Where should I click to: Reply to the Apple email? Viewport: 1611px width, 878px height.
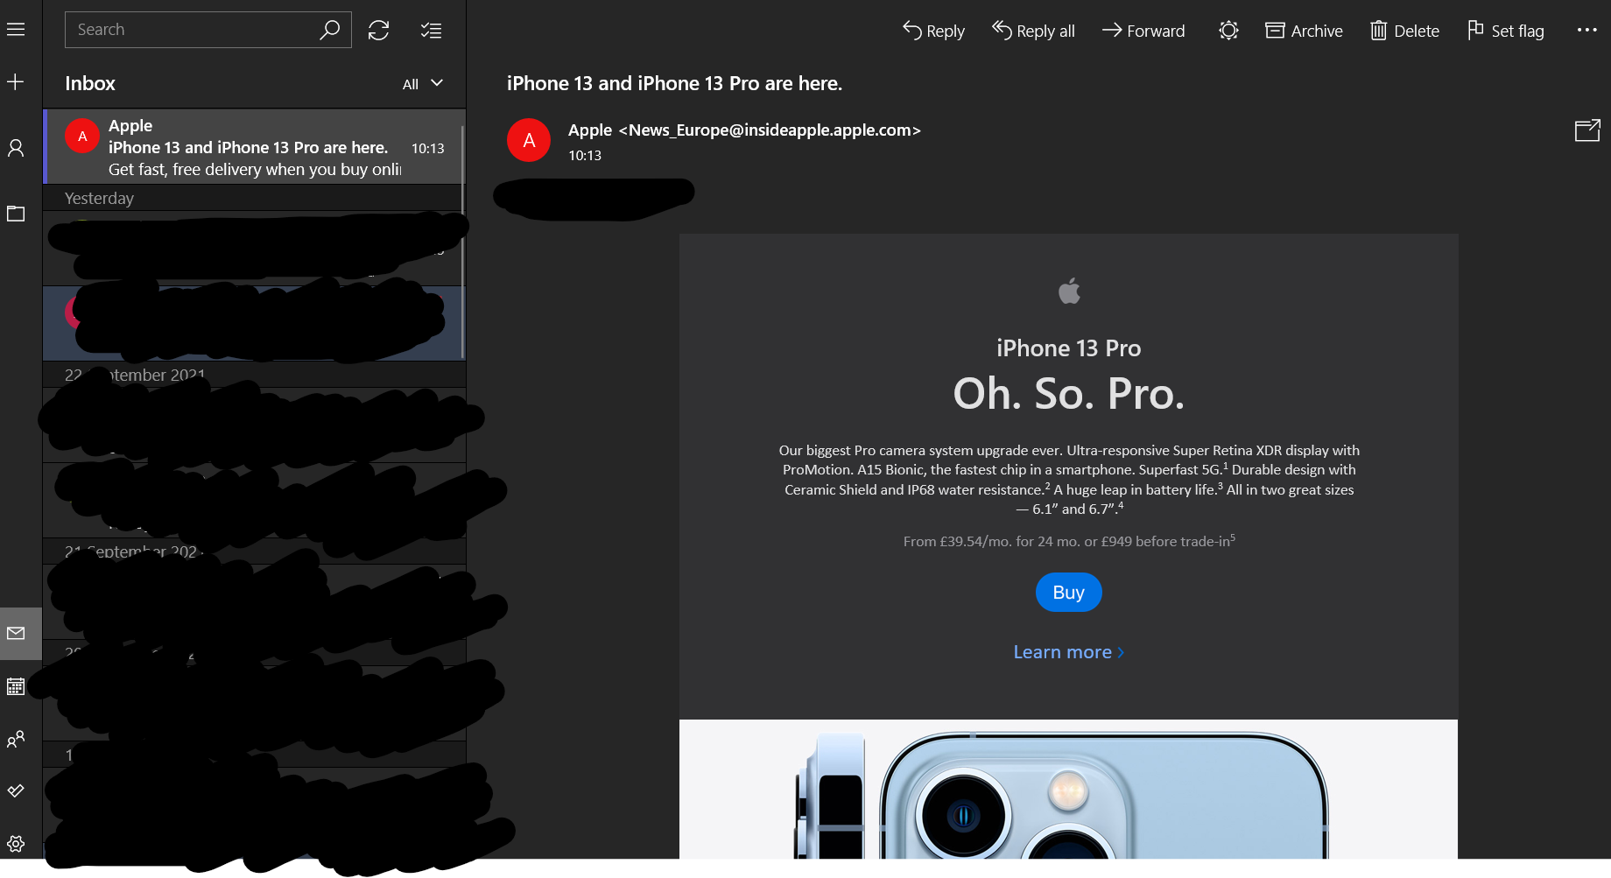(x=933, y=31)
